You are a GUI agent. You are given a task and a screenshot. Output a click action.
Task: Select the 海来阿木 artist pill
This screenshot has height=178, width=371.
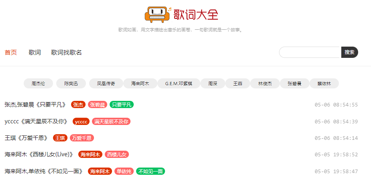(x=140, y=84)
